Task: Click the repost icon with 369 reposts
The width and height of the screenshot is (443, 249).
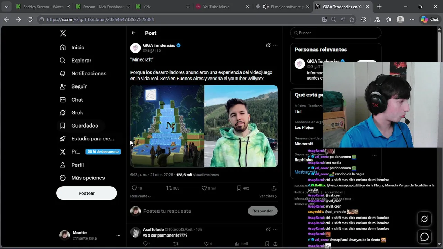Action: click(169, 188)
